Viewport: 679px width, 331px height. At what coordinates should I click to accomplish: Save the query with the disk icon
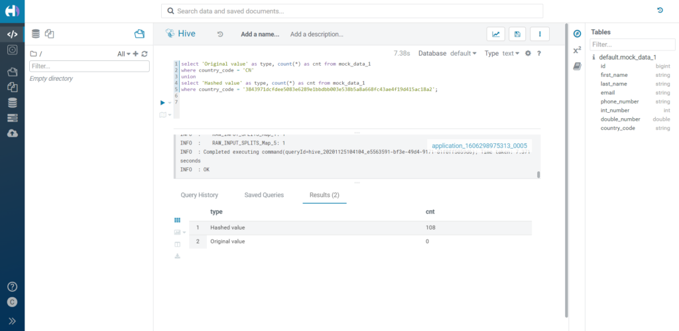[517, 34]
